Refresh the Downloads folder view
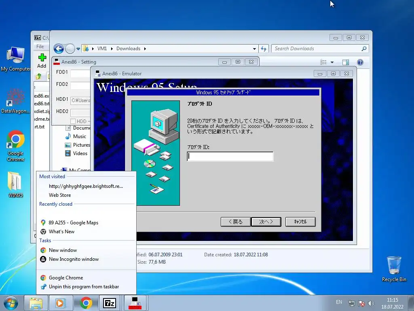Screen dimensions: 414x311 264,49
